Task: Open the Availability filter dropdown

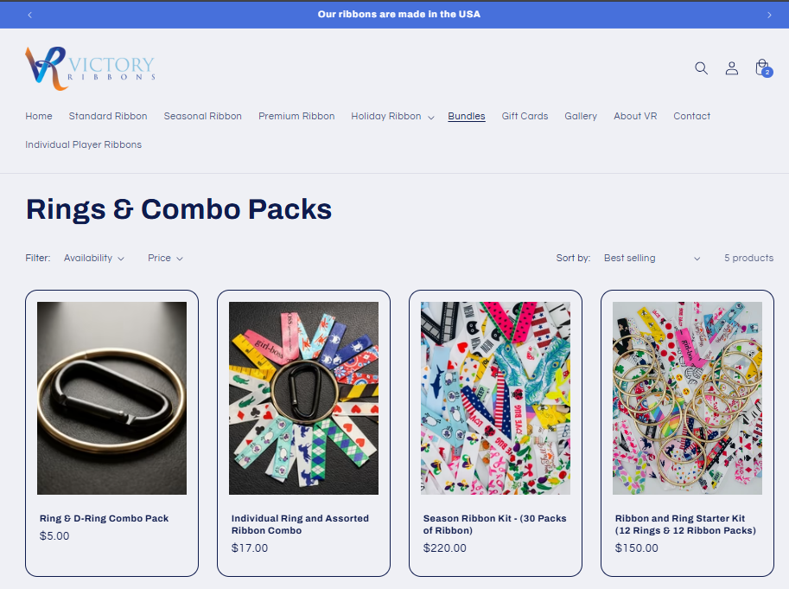Action: coord(93,258)
